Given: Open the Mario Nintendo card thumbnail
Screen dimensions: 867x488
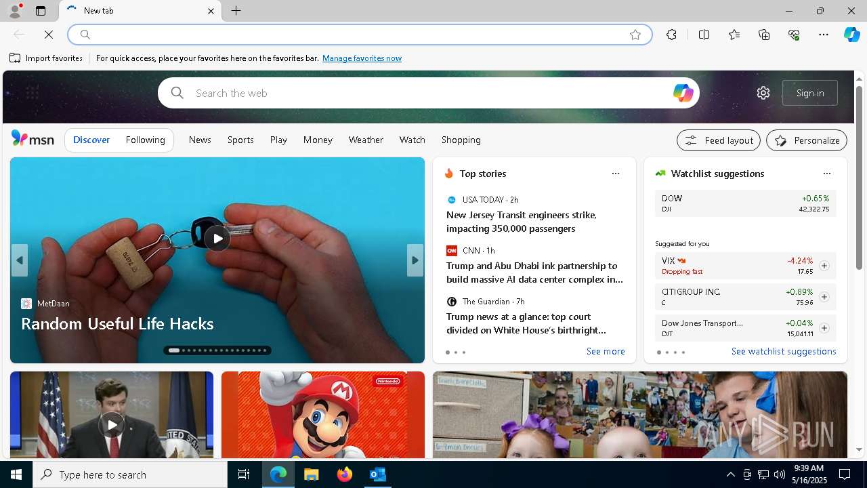Looking at the screenshot, I should (x=323, y=415).
